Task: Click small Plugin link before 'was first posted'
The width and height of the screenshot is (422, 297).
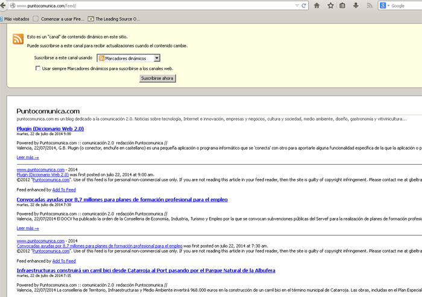Action: 43,174
